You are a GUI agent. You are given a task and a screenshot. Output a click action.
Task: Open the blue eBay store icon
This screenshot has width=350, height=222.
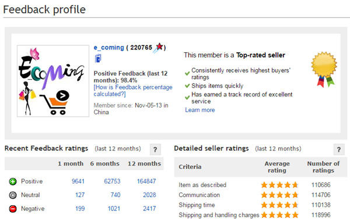point(98,59)
